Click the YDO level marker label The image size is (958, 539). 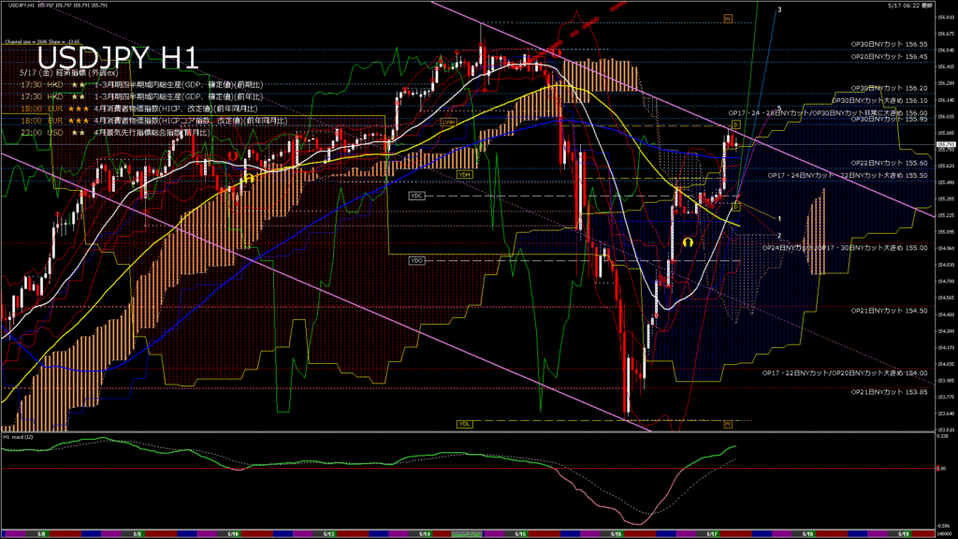pos(417,260)
